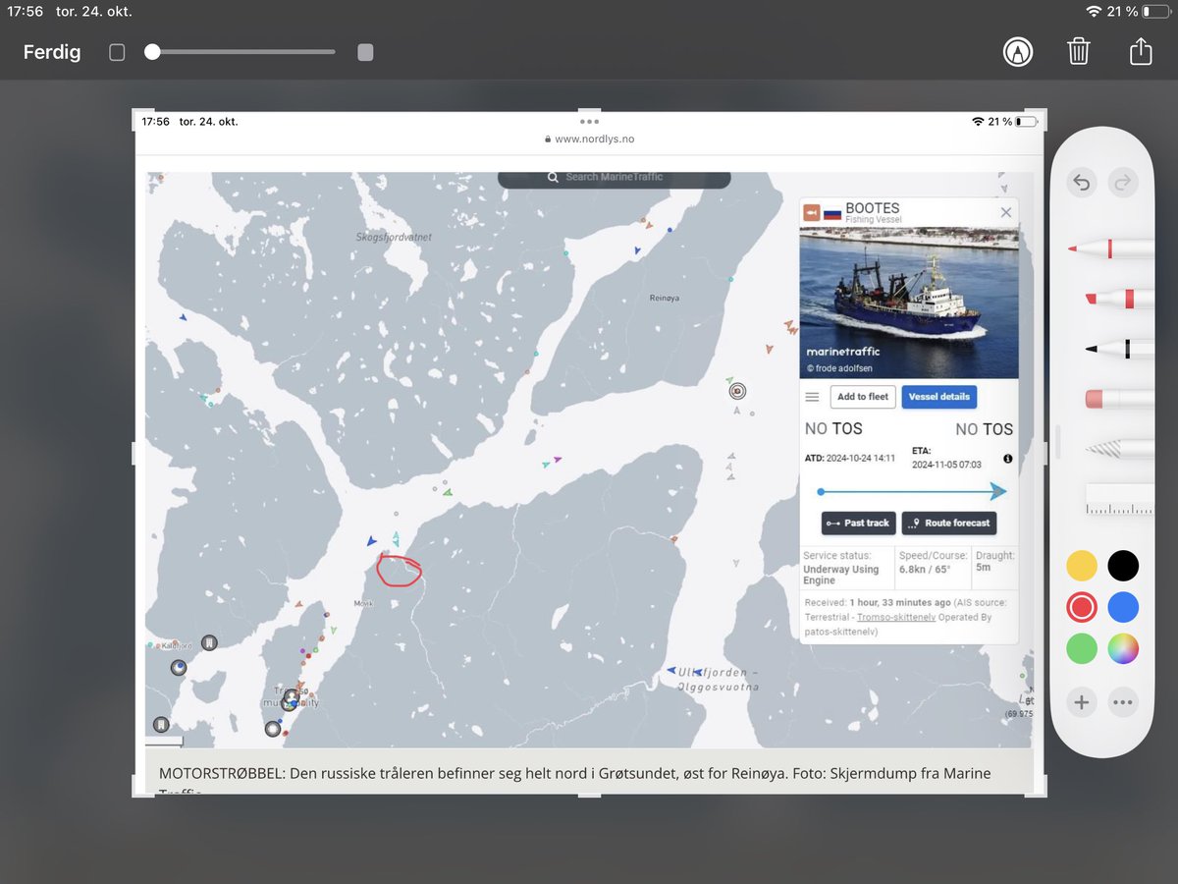This screenshot has width=1178, height=884.
Task: Choose the black color swatch
Action: pos(1123,566)
